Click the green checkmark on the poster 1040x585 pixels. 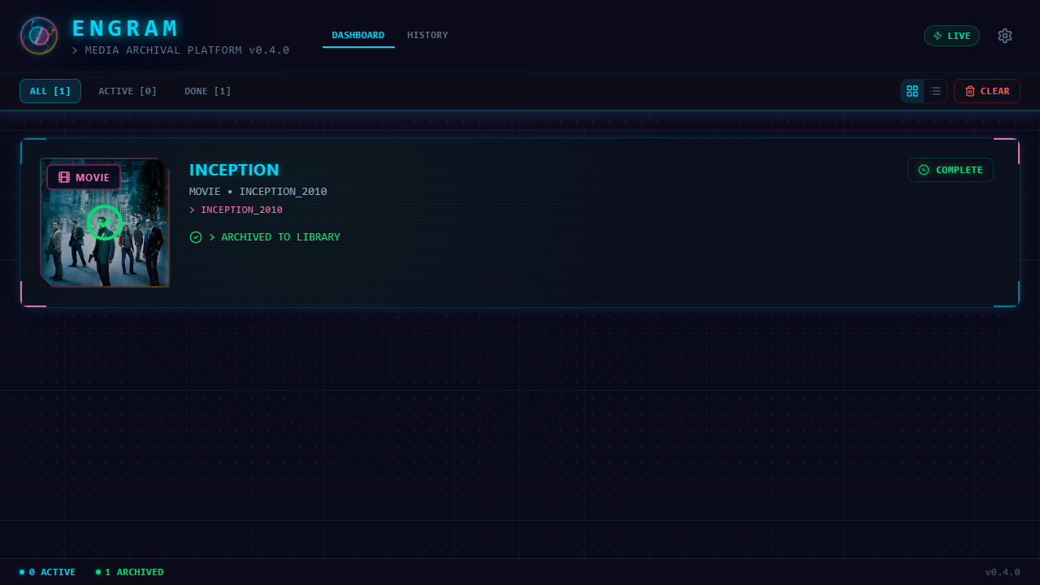click(x=104, y=222)
